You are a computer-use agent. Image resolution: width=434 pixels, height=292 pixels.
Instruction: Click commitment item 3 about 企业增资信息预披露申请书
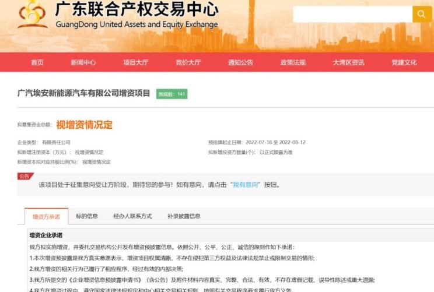202,280
